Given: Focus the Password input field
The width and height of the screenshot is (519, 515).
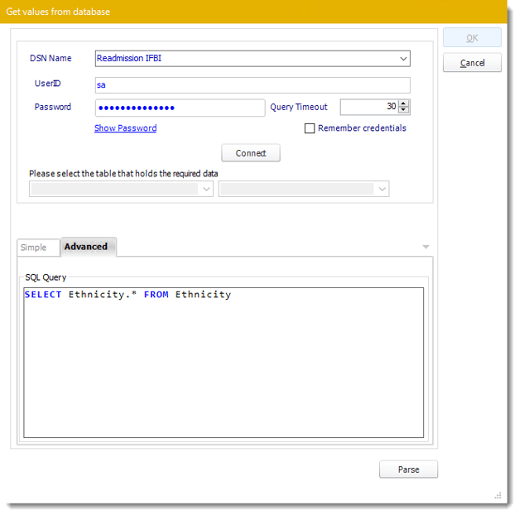Looking at the screenshot, I should [x=180, y=108].
